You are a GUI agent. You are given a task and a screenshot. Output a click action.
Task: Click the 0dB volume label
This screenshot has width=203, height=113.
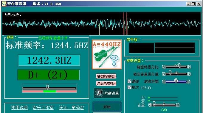pos(164,110)
